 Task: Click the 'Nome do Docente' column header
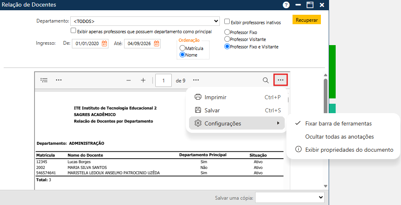pyautogui.click(x=85, y=155)
